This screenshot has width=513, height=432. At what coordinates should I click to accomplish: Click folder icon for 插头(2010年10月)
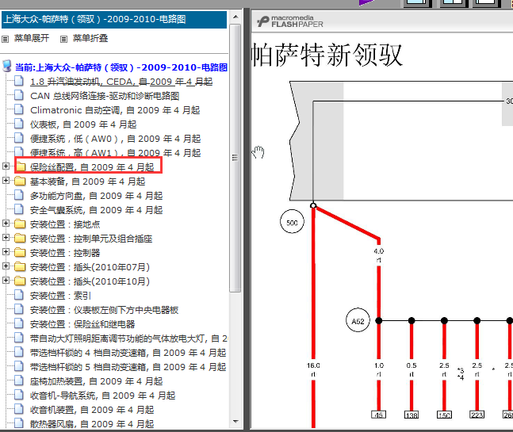21,281
